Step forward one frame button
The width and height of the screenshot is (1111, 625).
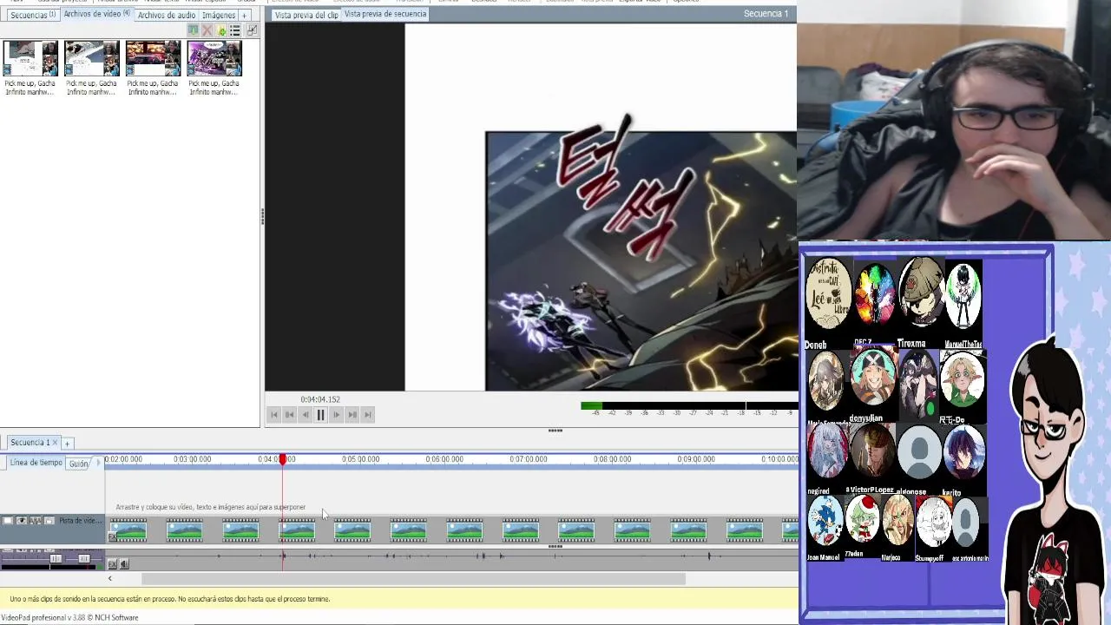(337, 415)
